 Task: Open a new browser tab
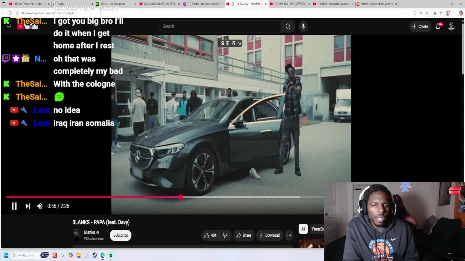(402, 4)
